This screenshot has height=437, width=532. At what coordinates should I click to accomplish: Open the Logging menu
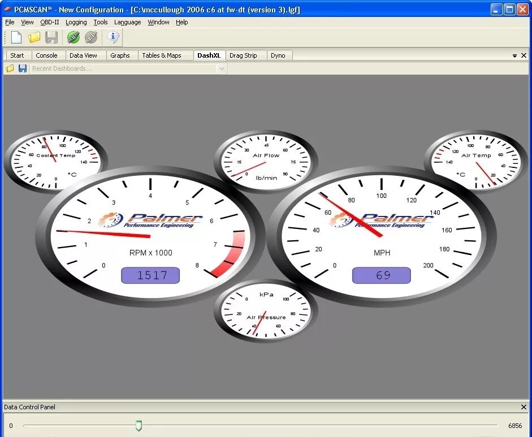tap(76, 22)
